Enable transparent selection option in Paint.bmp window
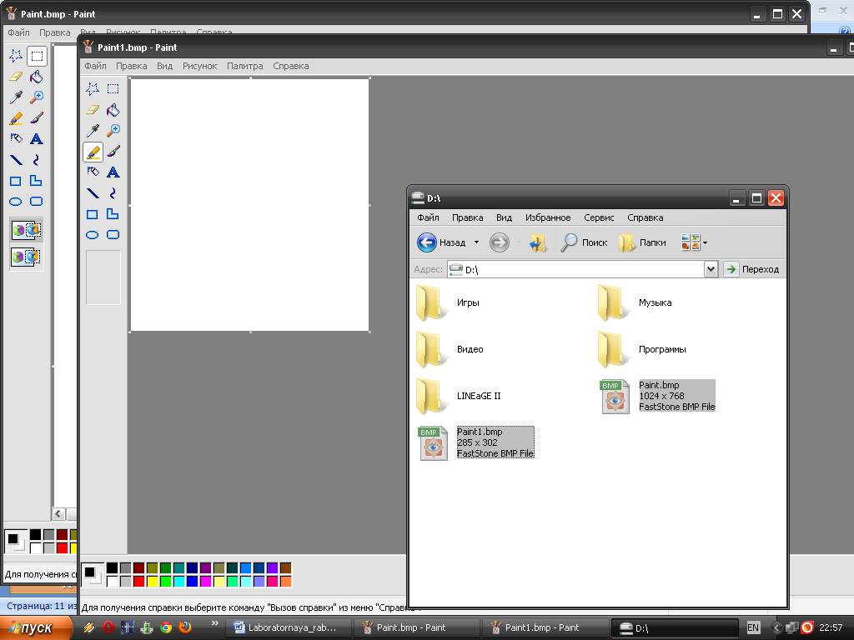 coord(26,257)
